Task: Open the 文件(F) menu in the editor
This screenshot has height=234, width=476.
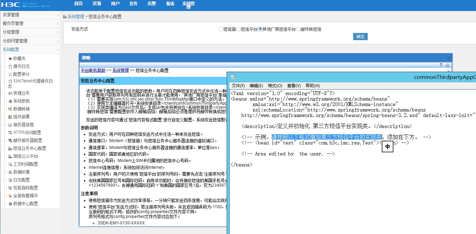Action: (x=238, y=86)
